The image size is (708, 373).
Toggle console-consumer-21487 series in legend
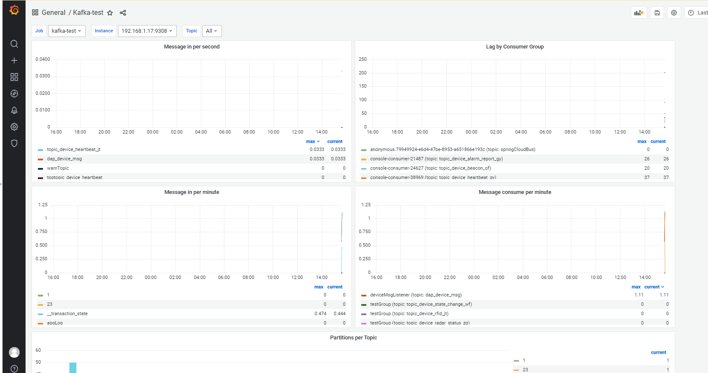tap(437, 159)
